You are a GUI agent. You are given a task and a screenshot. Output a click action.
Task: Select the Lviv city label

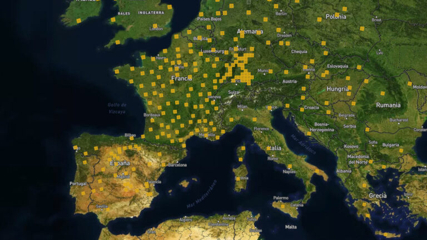click(x=380, y=53)
